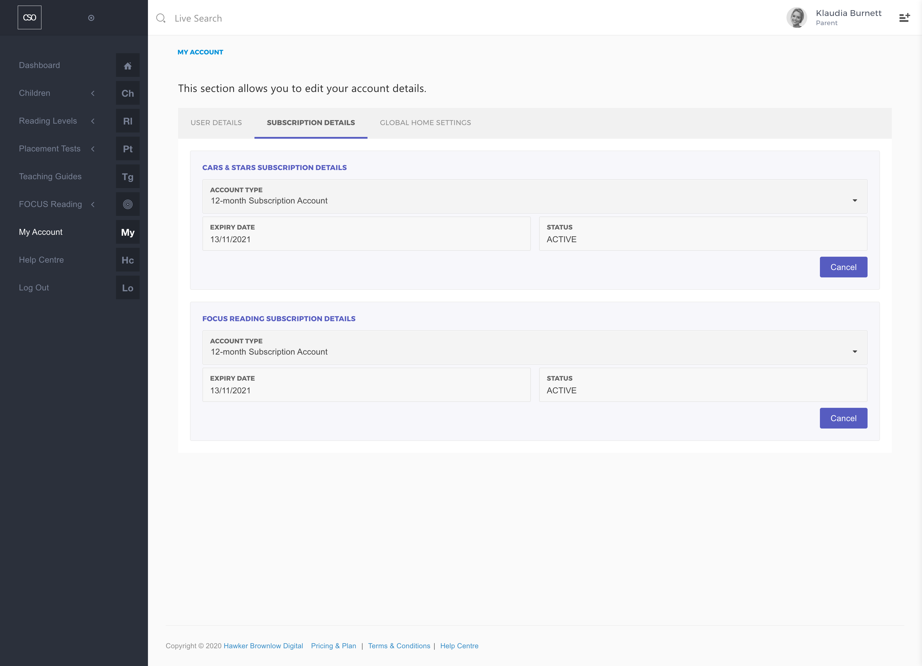
Task: Click the Live Search magnifier icon
Action: click(161, 18)
